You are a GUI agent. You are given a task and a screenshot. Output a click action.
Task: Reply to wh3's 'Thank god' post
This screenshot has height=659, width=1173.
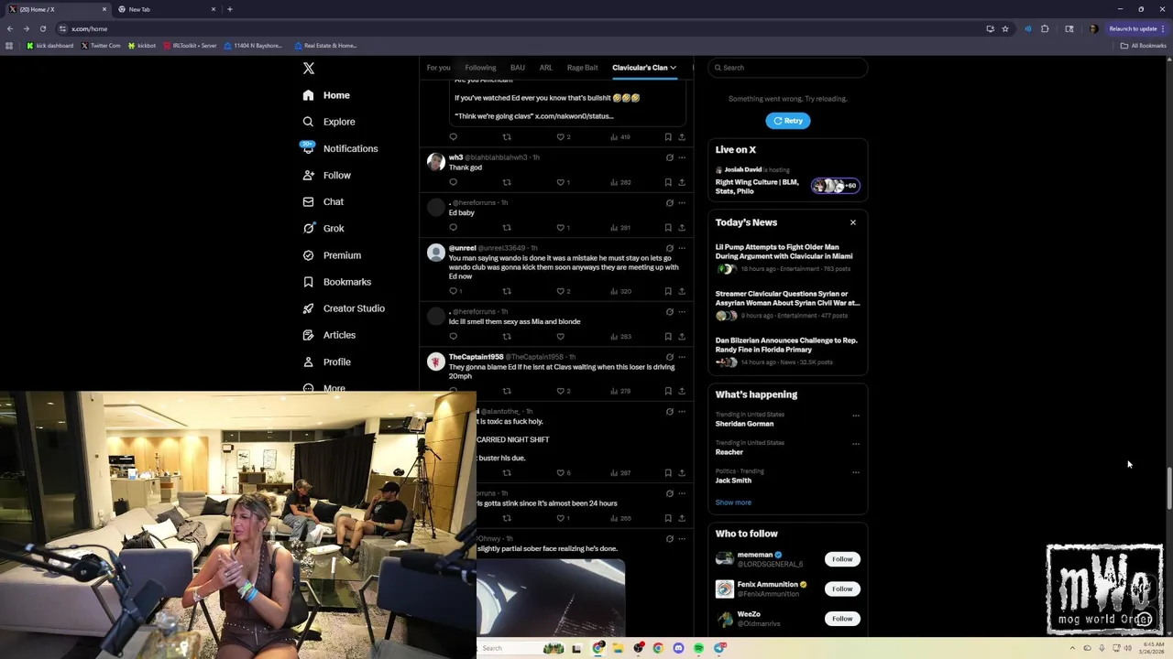coord(453,182)
